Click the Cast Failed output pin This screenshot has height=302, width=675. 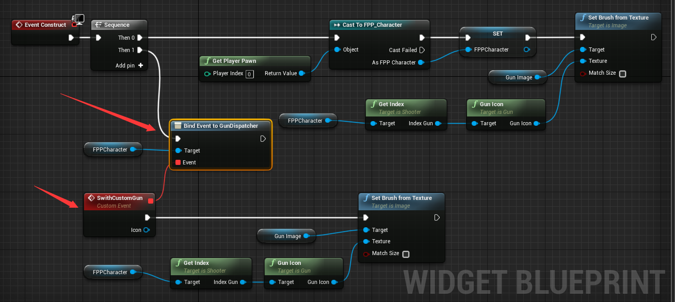(422, 49)
